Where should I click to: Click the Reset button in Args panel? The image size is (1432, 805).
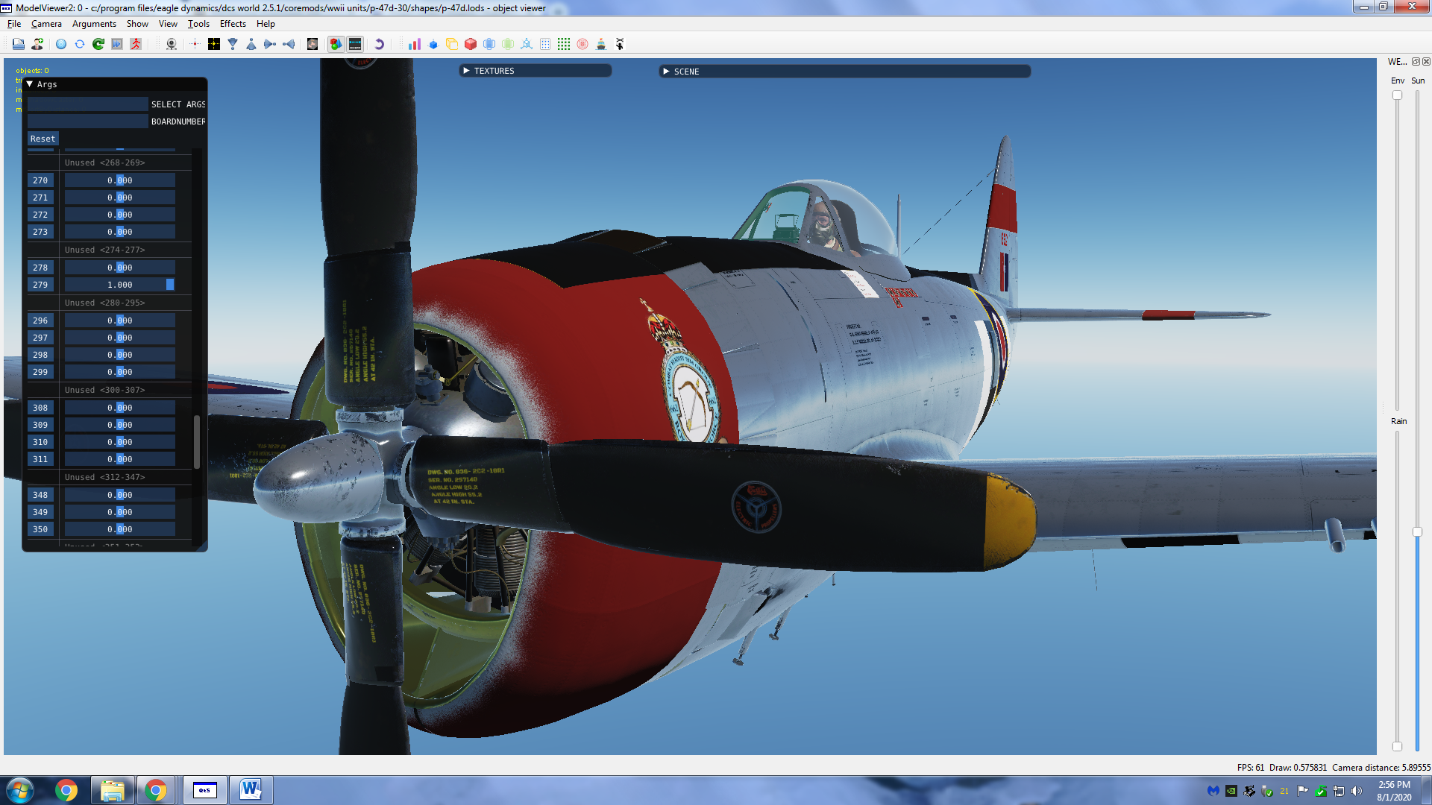coord(43,139)
